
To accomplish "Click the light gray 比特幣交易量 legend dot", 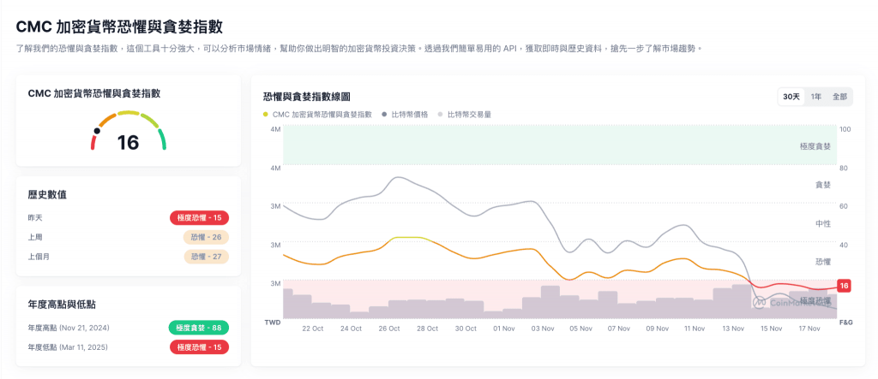I will pos(440,114).
